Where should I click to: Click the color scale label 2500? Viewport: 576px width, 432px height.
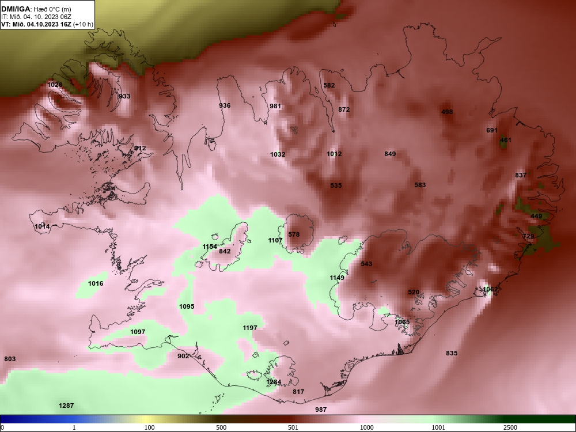[510, 427]
